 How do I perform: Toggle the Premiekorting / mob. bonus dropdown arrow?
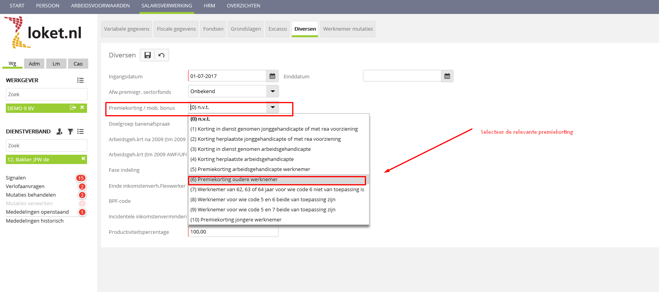[273, 107]
